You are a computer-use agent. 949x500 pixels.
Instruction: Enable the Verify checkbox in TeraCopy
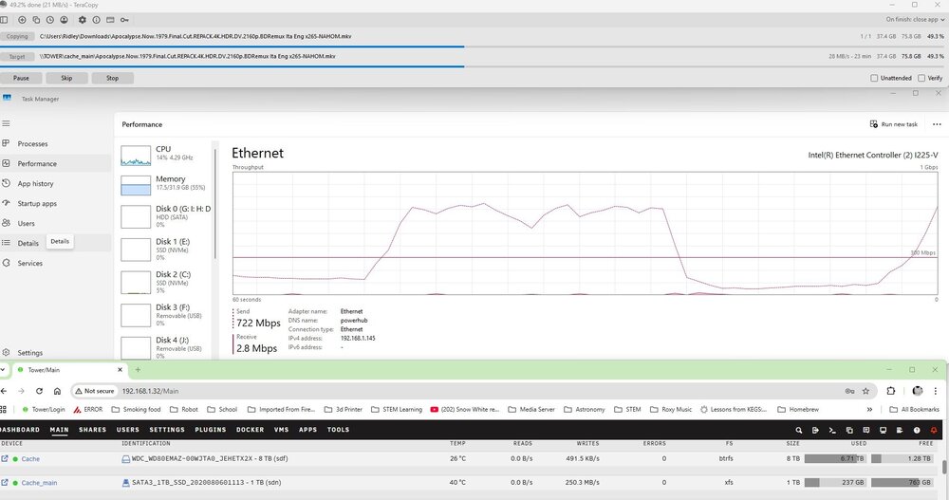(921, 78)
